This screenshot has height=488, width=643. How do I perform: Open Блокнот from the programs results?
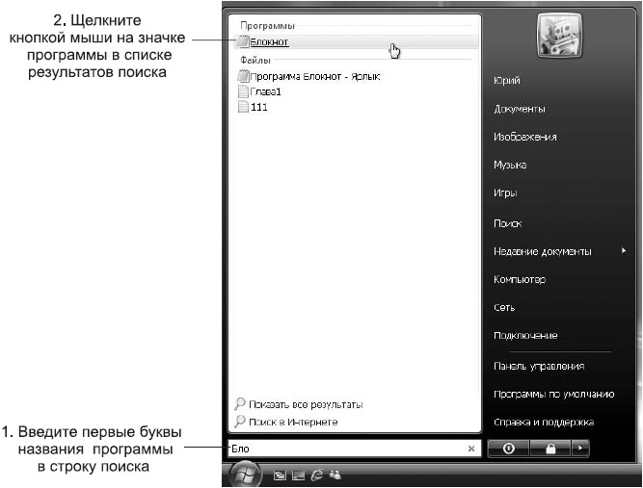coord(268,42)
